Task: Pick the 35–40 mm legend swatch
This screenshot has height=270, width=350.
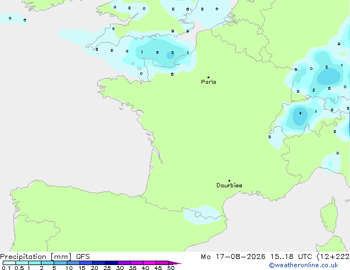Action: (x=137, y=263)
